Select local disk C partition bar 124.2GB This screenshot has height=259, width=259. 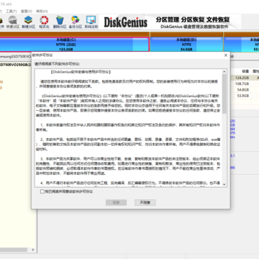pyautogui.click(x=73, y=45)
